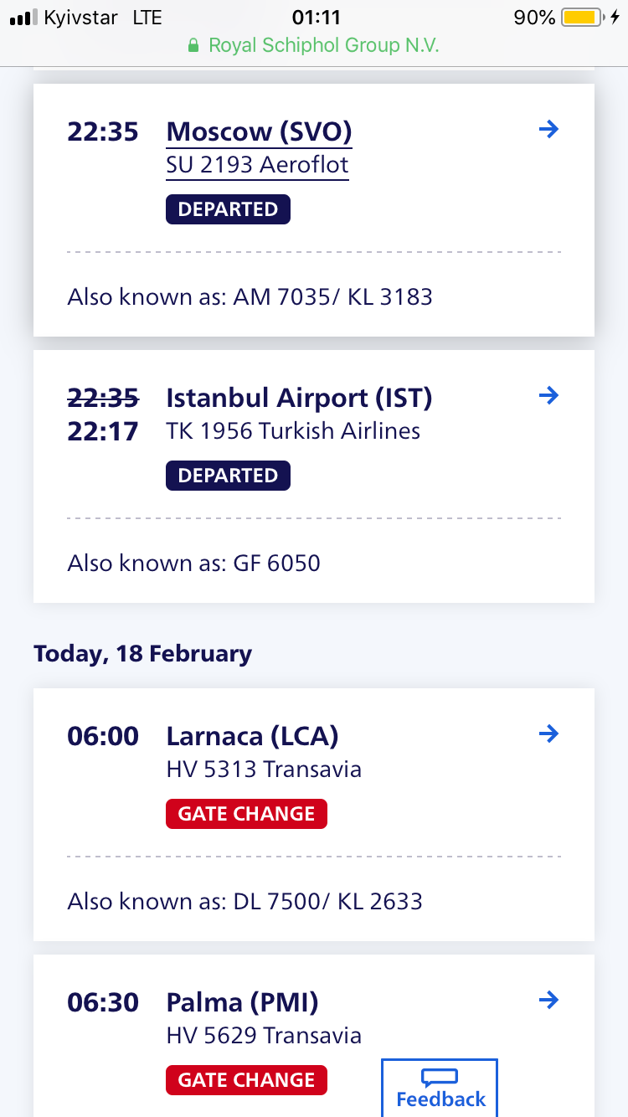Viewport: 628px width, 1117px height.
Task: Tap the 01:11 clock in status bar
Action: pyautogui.click(x=316, y=18)
